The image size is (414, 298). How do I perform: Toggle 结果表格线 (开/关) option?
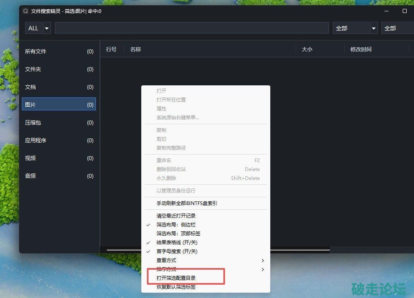pyautogui.click(x=206, y=243)
